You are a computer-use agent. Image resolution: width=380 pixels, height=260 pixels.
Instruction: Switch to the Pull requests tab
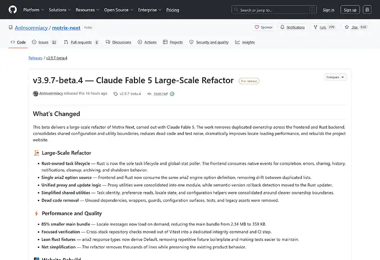point(81,42)
